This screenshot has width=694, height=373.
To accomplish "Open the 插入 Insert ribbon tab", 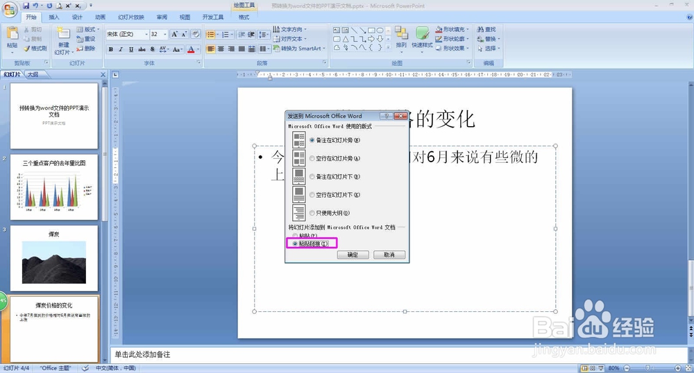I will [x=54, y=17].
